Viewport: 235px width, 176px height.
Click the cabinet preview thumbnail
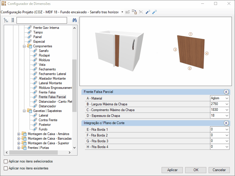pos(120,51)
